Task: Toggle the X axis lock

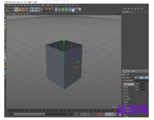Action: coord(31,10)
